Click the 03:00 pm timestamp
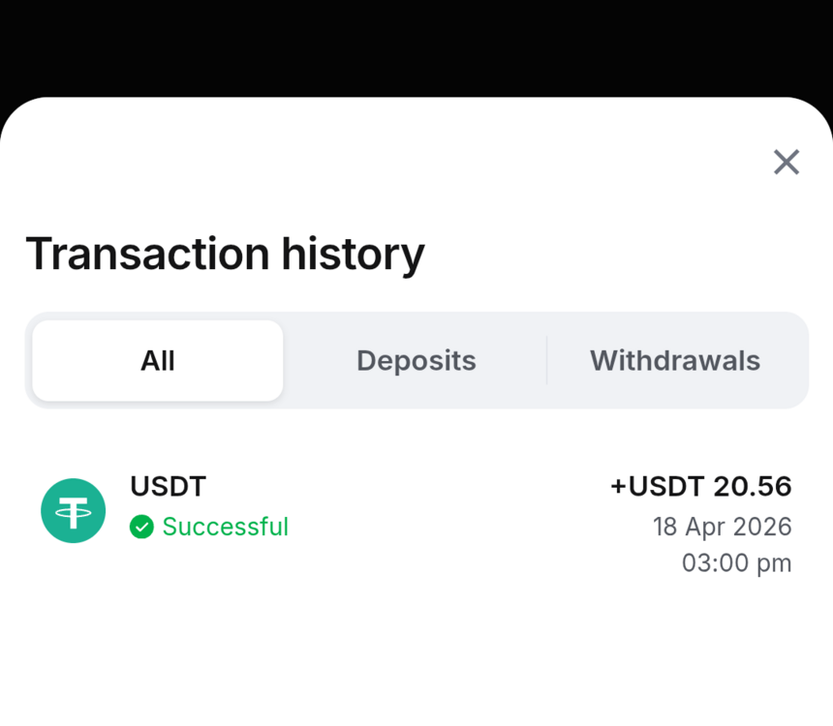 point(737,562)
